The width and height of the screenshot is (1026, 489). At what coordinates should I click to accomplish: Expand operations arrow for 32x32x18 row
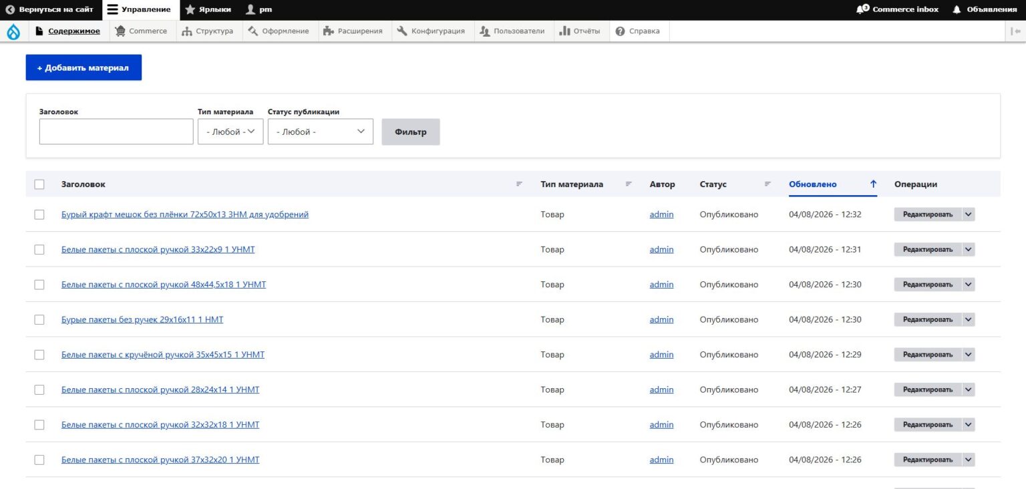[969, 425]
